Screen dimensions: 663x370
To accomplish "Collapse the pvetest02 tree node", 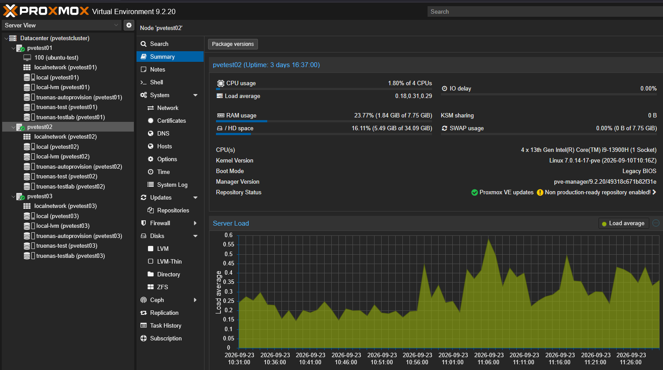I will click(13, 127).
